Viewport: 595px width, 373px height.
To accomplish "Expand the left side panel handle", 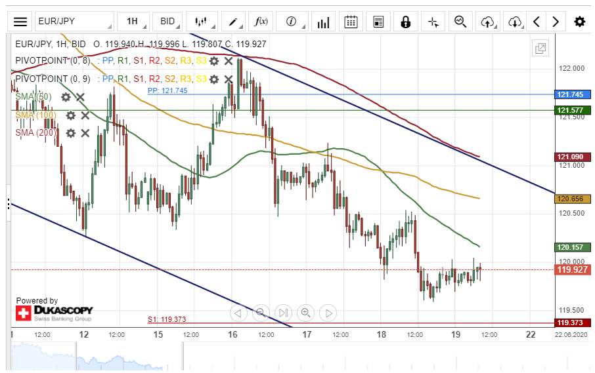I will point(9,204).
